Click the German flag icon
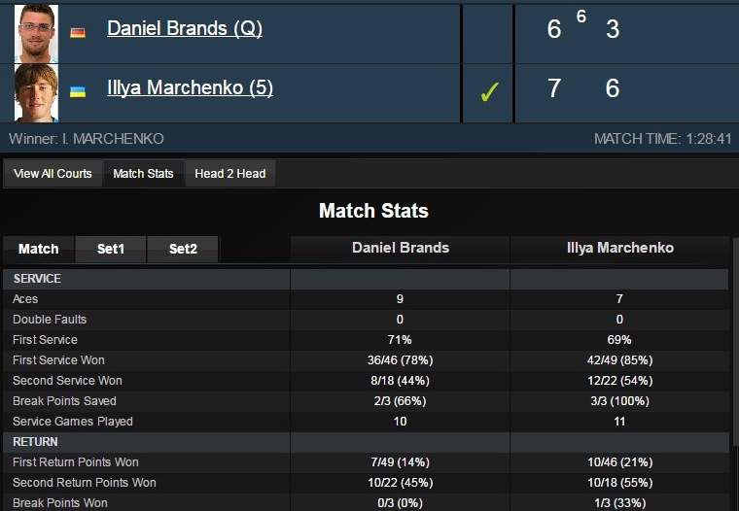 point(78,32)
